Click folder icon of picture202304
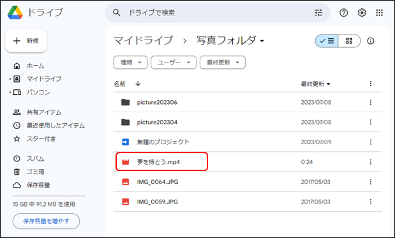395x238 pixels. [126, 122]
